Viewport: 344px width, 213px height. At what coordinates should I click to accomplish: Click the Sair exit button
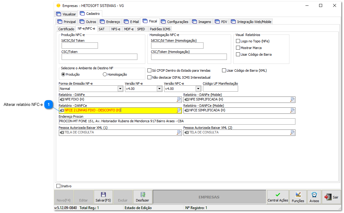tap(331, 197)
